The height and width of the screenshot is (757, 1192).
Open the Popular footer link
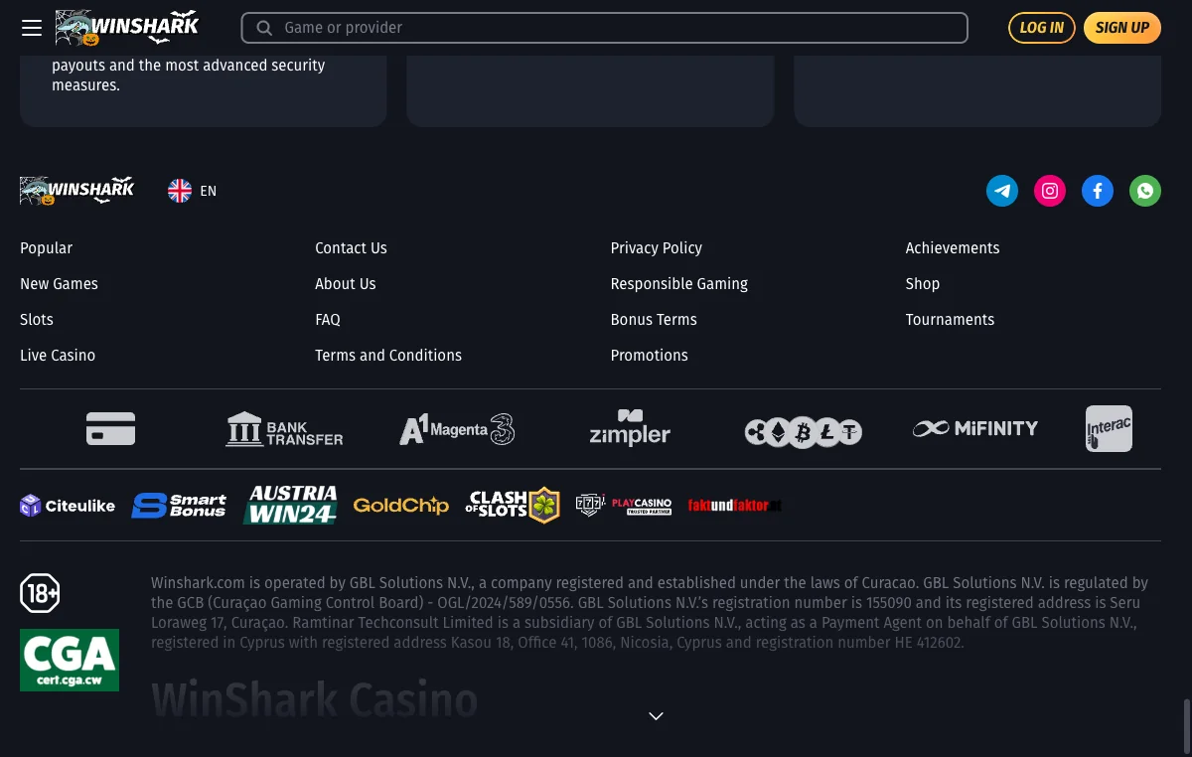click(47, 248)
